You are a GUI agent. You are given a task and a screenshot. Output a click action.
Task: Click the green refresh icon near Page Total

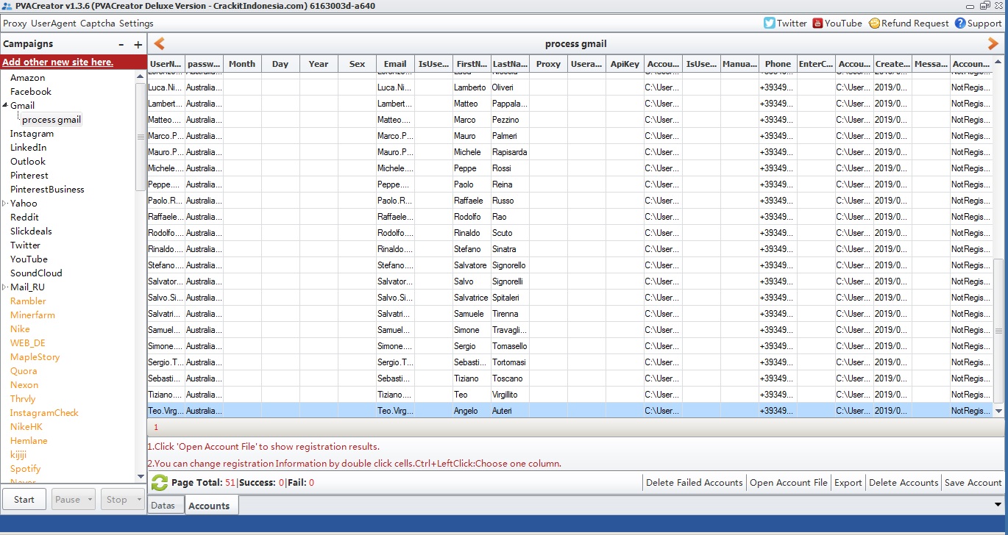159,483
